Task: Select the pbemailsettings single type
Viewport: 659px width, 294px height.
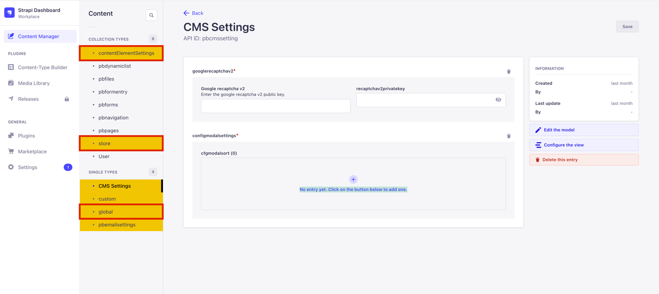Action: coord(116,224)
